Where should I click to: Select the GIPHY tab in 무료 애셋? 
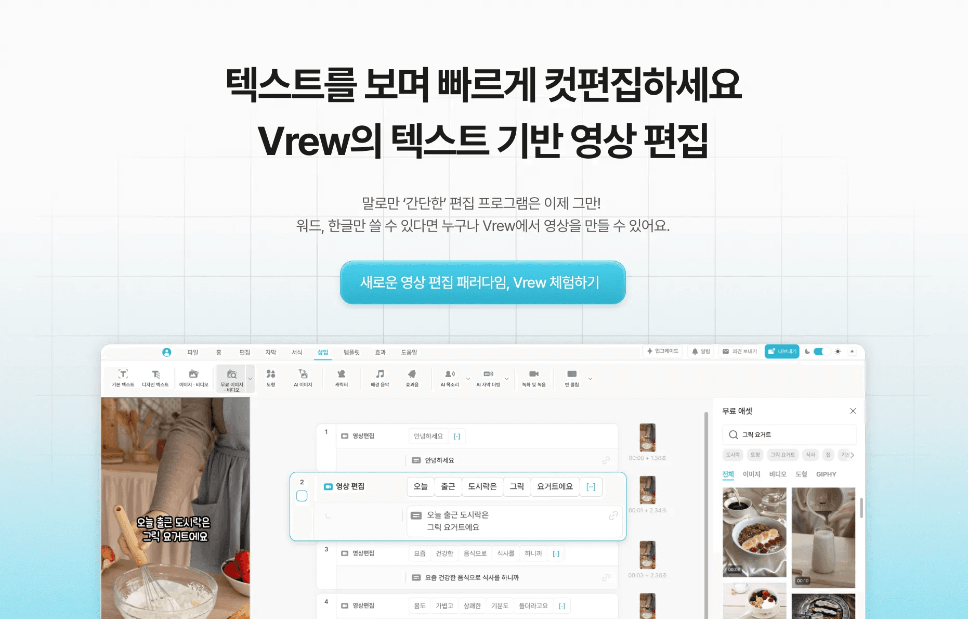826,474
